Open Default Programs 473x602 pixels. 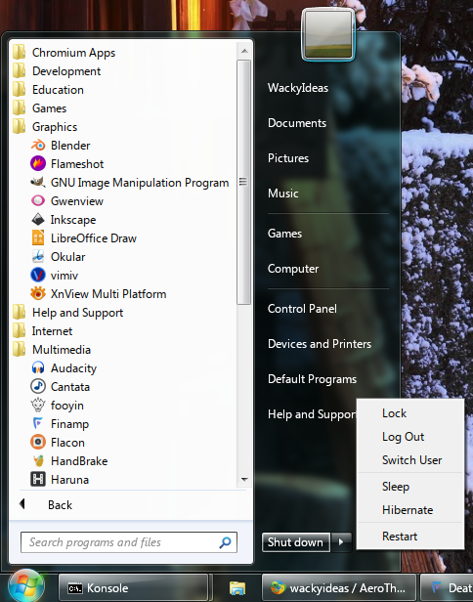coord(312,379)
